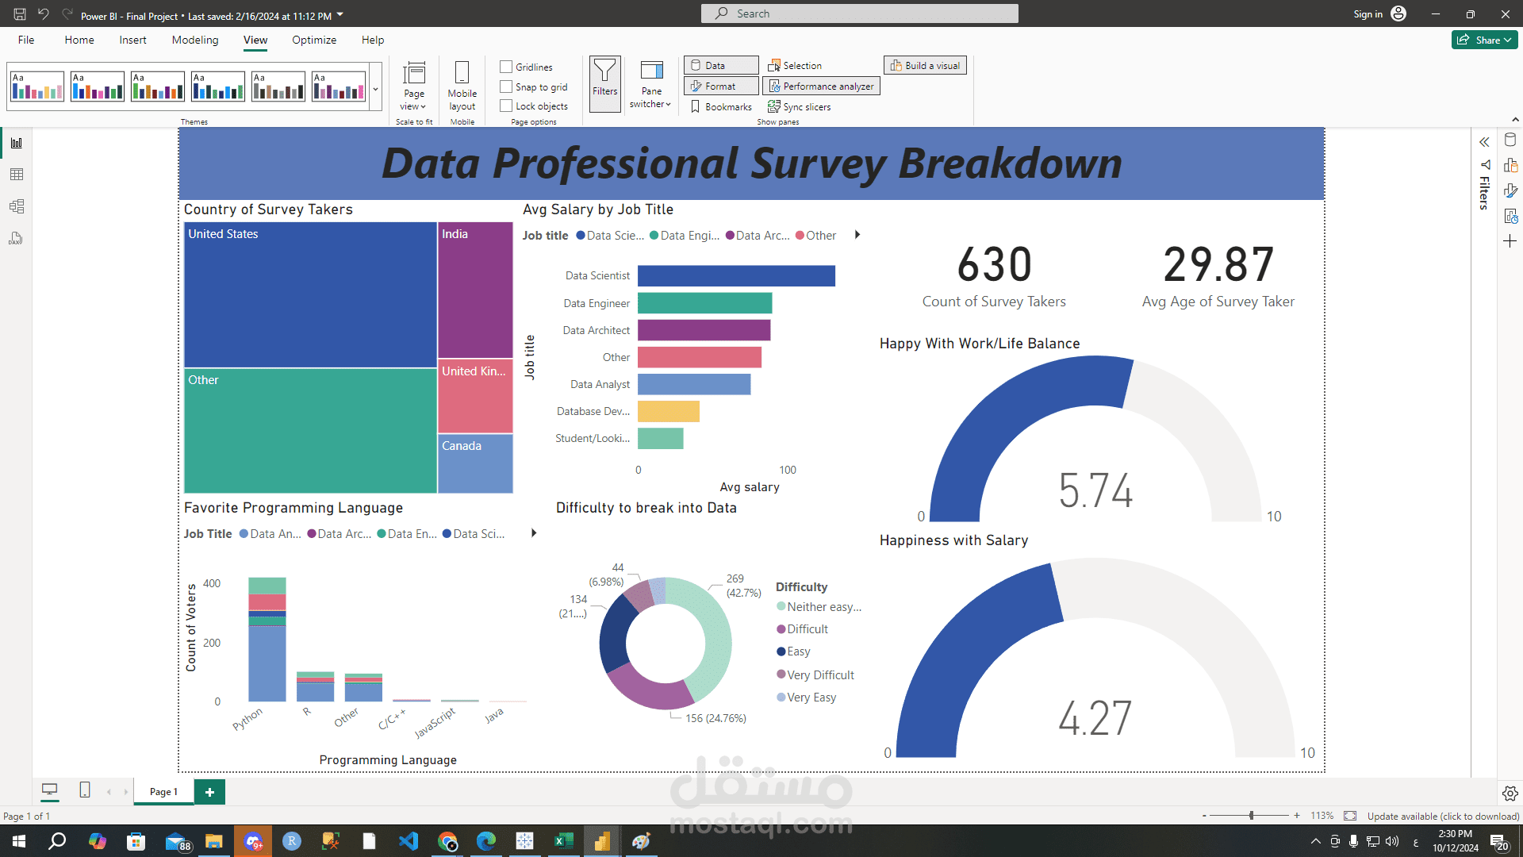Open the Filters pane button in ribbon
Viewport: 1523px width, 857px height.
click(x=604, y=83)
